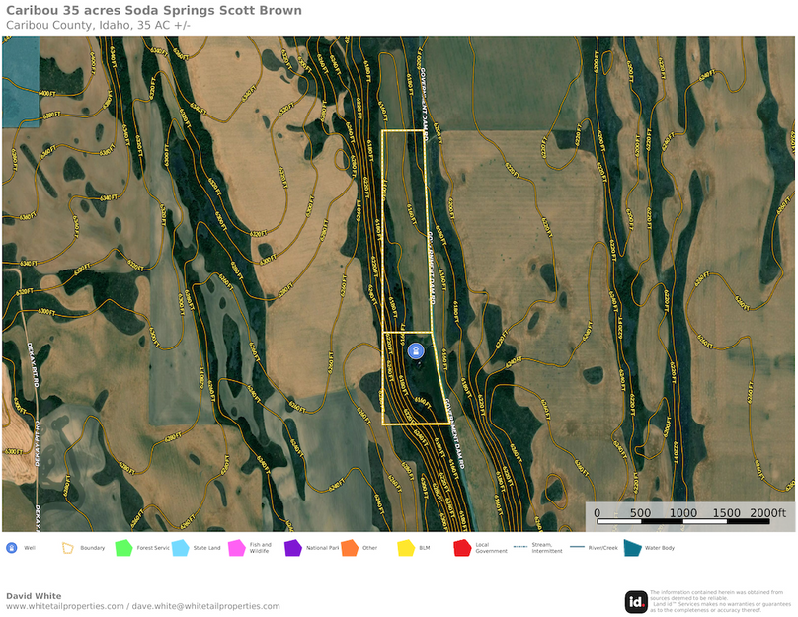Click the red Local Government swatch
798x617 pixels.
pos(461,548)
